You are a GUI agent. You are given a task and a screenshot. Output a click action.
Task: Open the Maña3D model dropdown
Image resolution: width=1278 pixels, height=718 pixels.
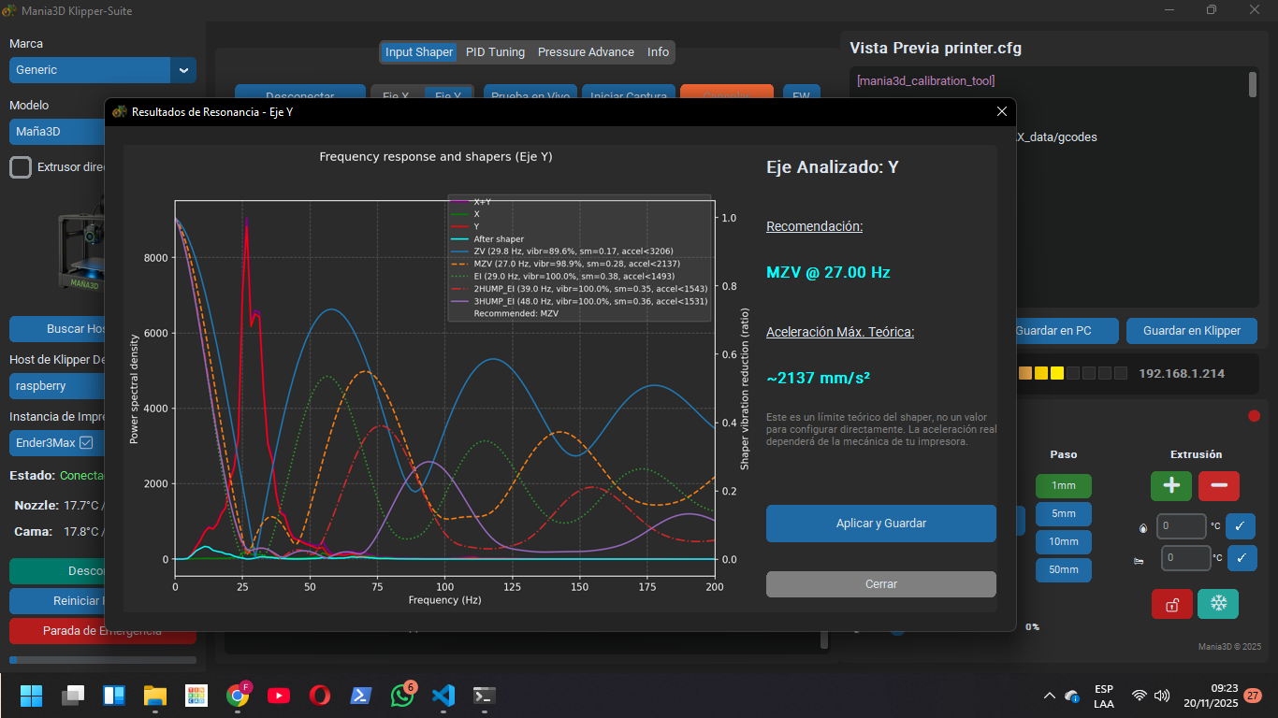coord(56,132)
